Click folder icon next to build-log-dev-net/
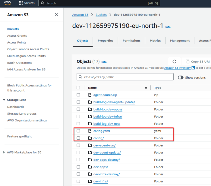This screenshot has width=211, height=186. pos(90,124)
